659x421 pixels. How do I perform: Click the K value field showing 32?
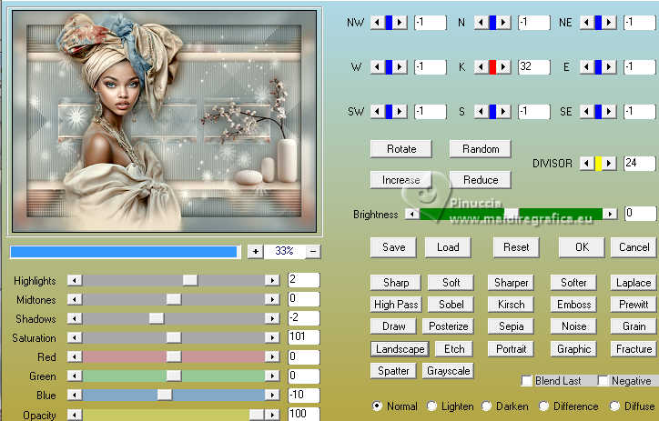coord(533,66)
